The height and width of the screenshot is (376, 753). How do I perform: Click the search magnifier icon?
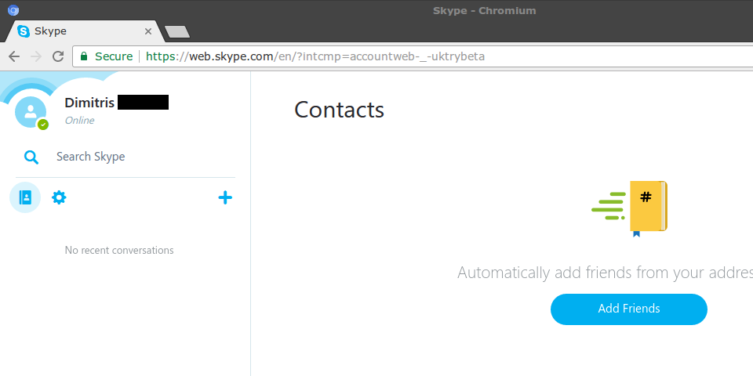31,157
